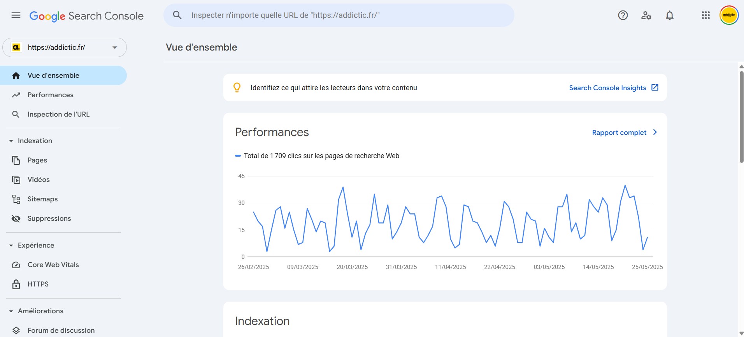Click the Indexation card heading
The width and height of the screenshot is (744, 337).
pyautogui.click(x=262, y=321)
